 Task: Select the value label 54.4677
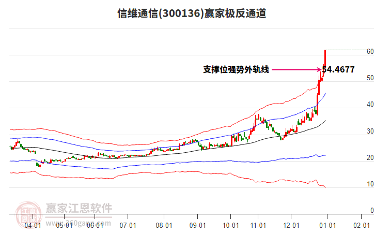tap(338, 69)
